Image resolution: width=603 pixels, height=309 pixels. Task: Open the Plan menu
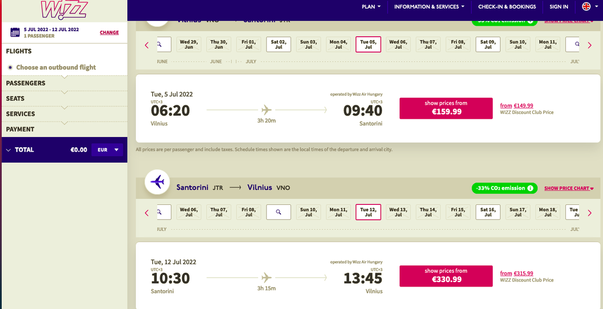[371, 7]
